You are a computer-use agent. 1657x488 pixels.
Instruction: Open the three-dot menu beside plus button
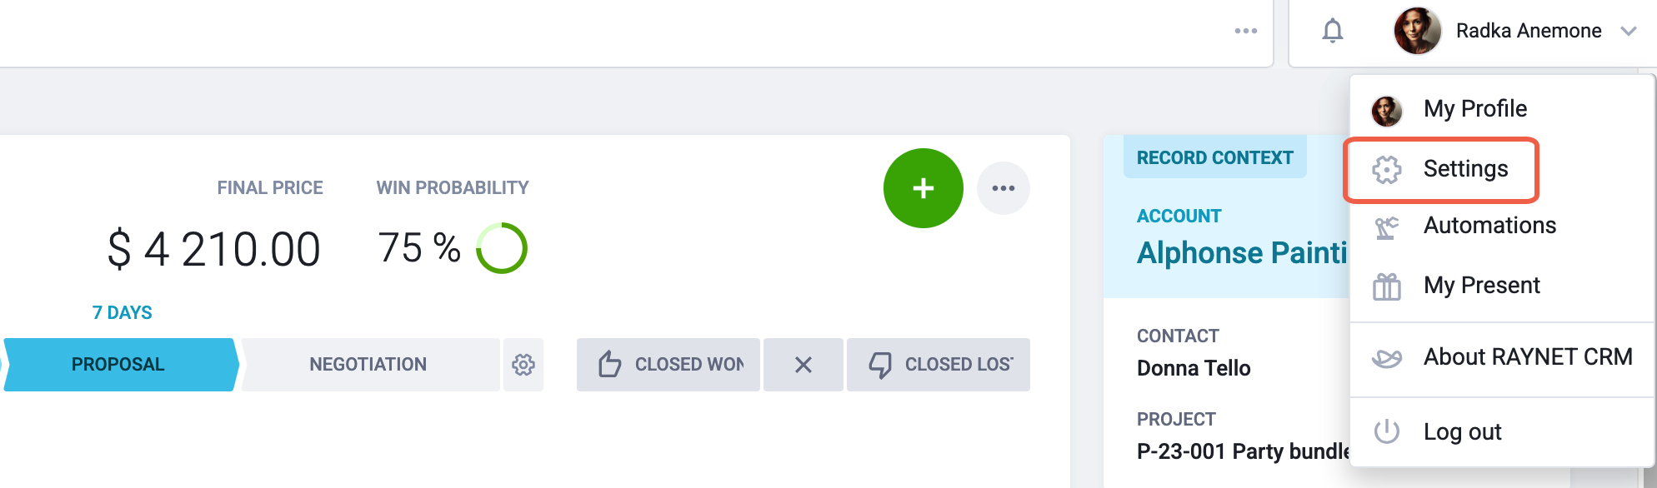(x=1004, y=188)
